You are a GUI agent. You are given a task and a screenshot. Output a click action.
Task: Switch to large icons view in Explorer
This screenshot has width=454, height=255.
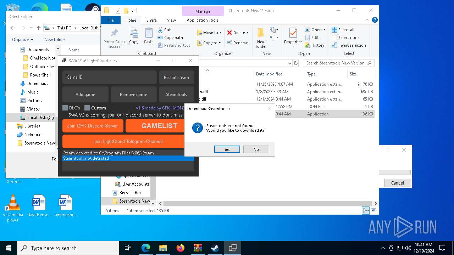point(373,210)
